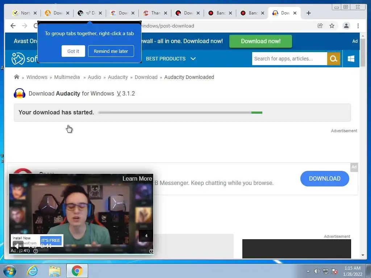This screenshot has height=278, width=371.
Task: Show hidden system tray icons
Action: pos(308,271)
